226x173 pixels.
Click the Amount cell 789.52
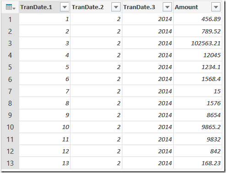pos(198,31)
